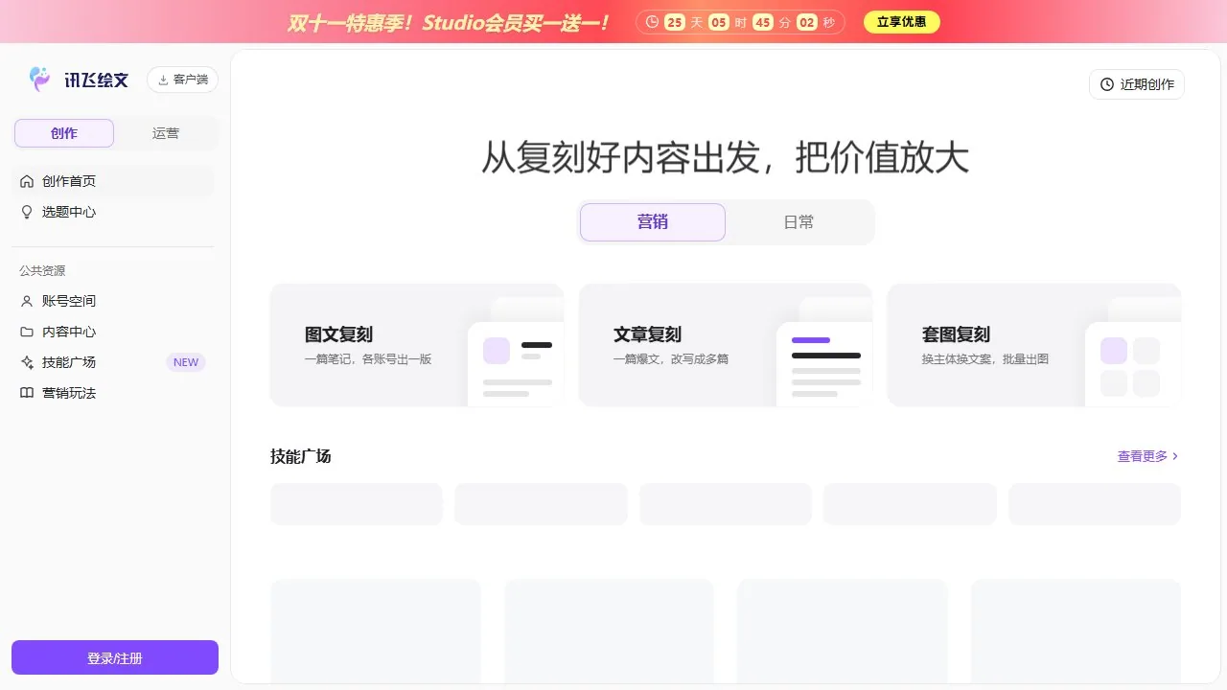Click the 一篇笔记，各账号出一版 description
Screen dimensions: 1227x690
tap(368, 359)
